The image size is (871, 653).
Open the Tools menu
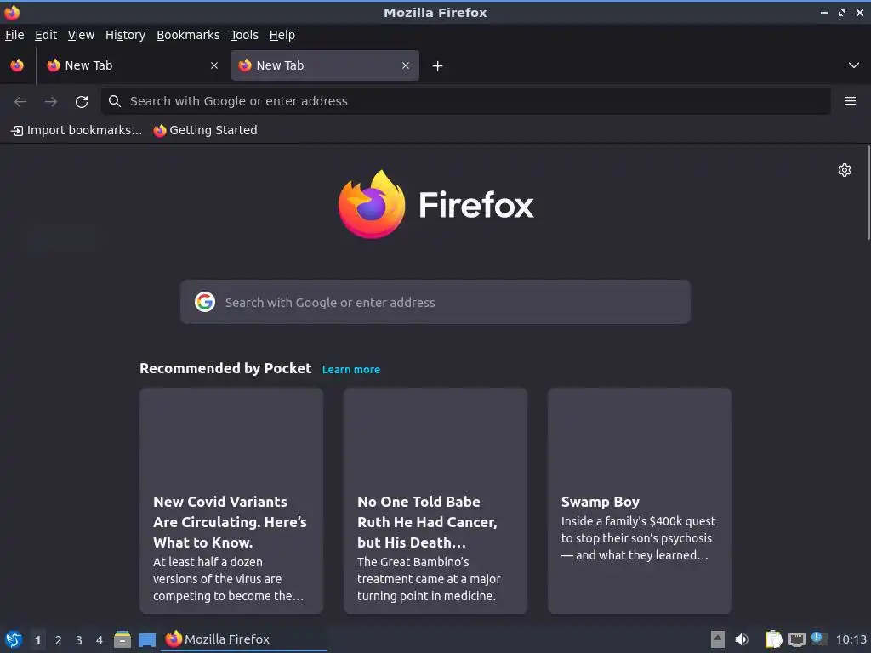coord(244,35)
